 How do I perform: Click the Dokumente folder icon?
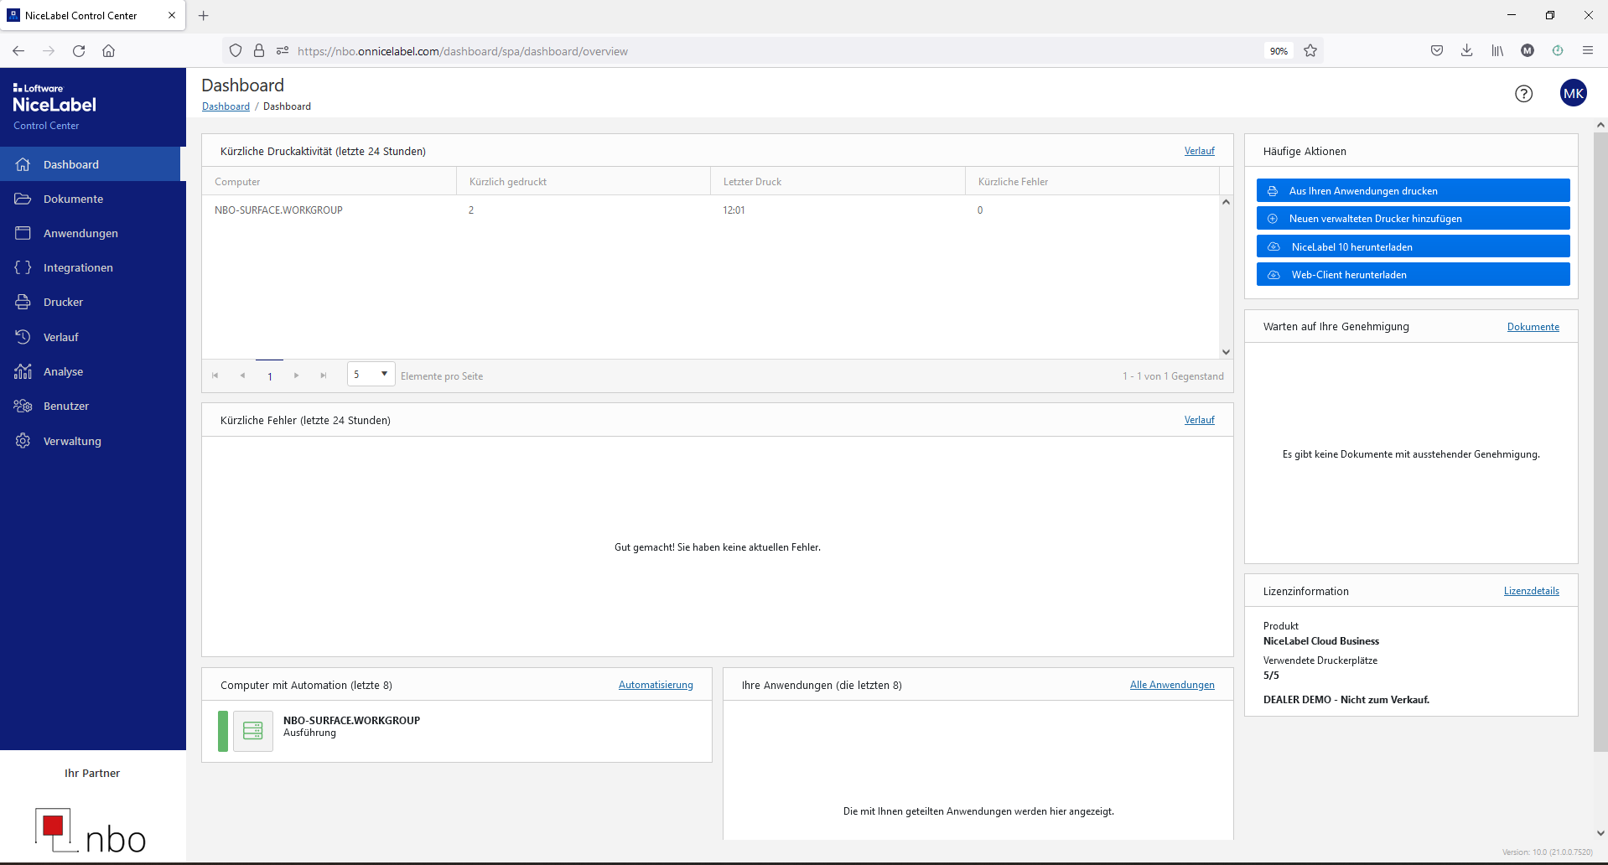click(23, 199)
